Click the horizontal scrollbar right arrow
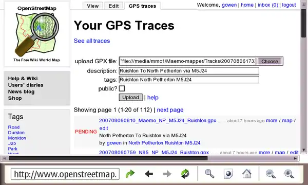Image resolution: width=308 pixels, height=185 pixels. [295, 158]
